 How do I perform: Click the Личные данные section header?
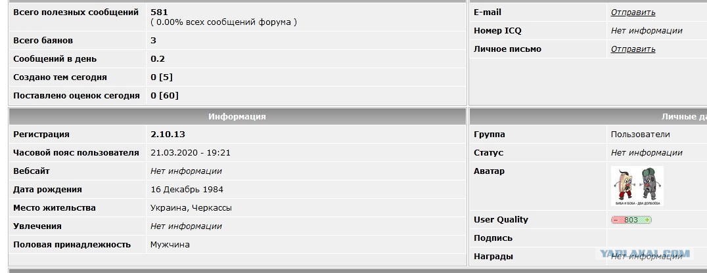(589, 117)
